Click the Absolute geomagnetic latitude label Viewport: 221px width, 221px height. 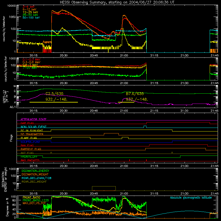click(x=191, y=198)
